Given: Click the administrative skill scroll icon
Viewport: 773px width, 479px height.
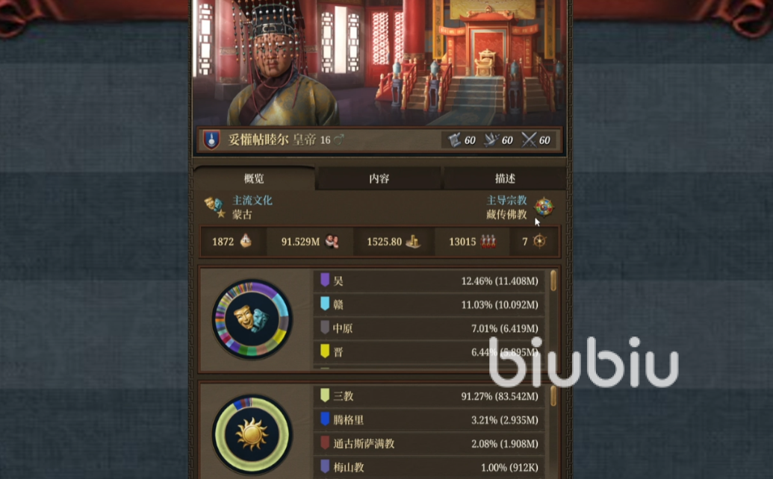Looking at the screenshot, I should click(454, 140).
